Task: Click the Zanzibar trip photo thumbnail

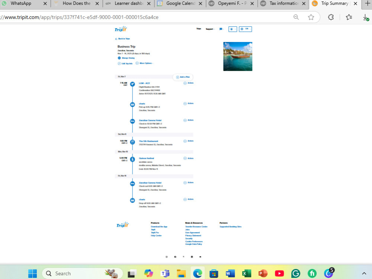Action: pos(237,57)
